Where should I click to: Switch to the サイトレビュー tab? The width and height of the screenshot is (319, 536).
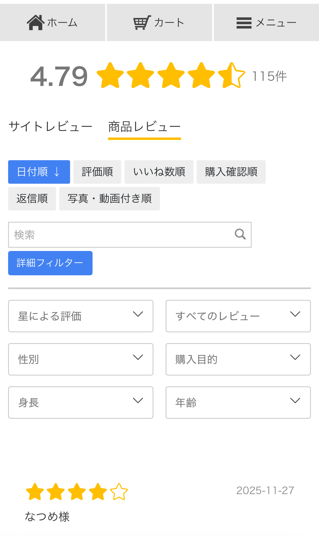point(50,127)
